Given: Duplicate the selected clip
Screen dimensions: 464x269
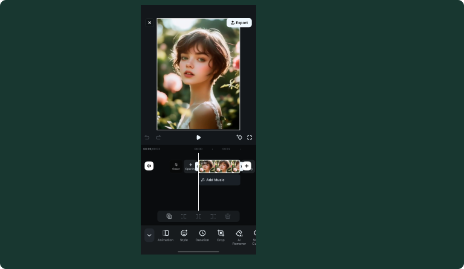Looking at the screenshot, I should [169, 217].
